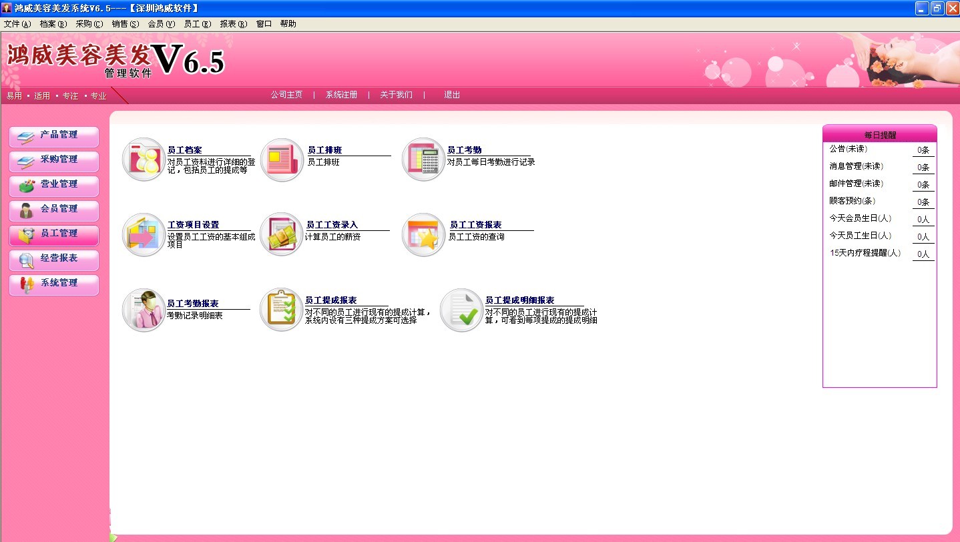Select the 工资项目设置 icon
This screenshot has width=960, height=542.
144,235
